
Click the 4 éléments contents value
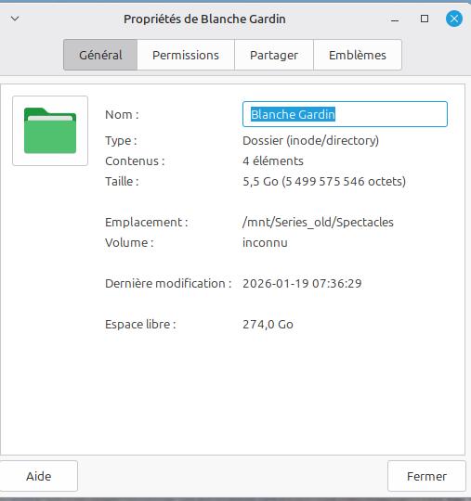pyautogui.click(x=273, y=161)
